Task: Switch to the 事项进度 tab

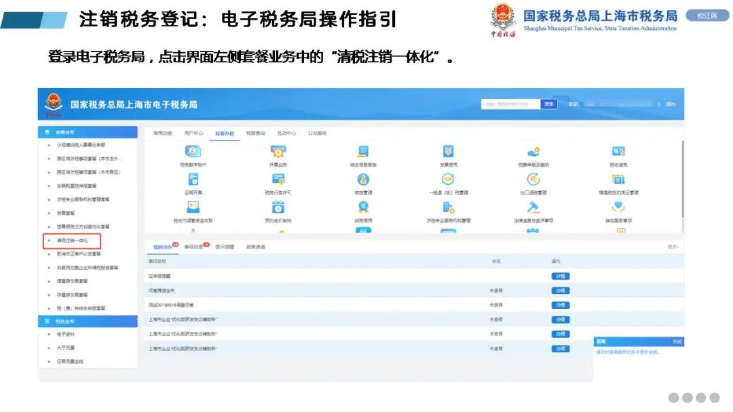Action: click(194, 247)
